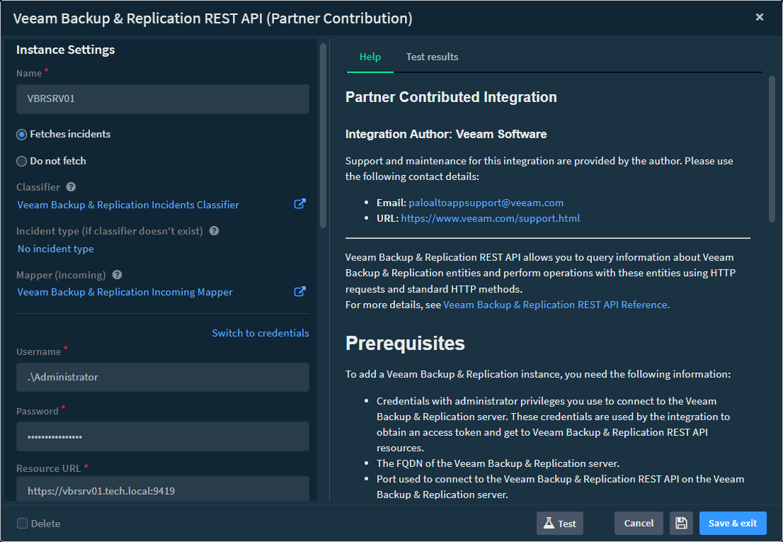Image resolution: width=783 pixels, height=542 pixels.
Task: Focus the Username field with .\Administrator
Action: point(163,377)
